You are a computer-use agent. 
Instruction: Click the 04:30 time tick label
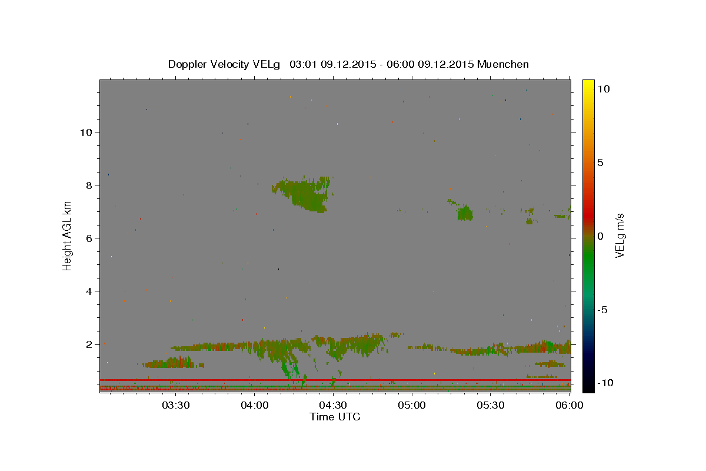click(333, 405)
